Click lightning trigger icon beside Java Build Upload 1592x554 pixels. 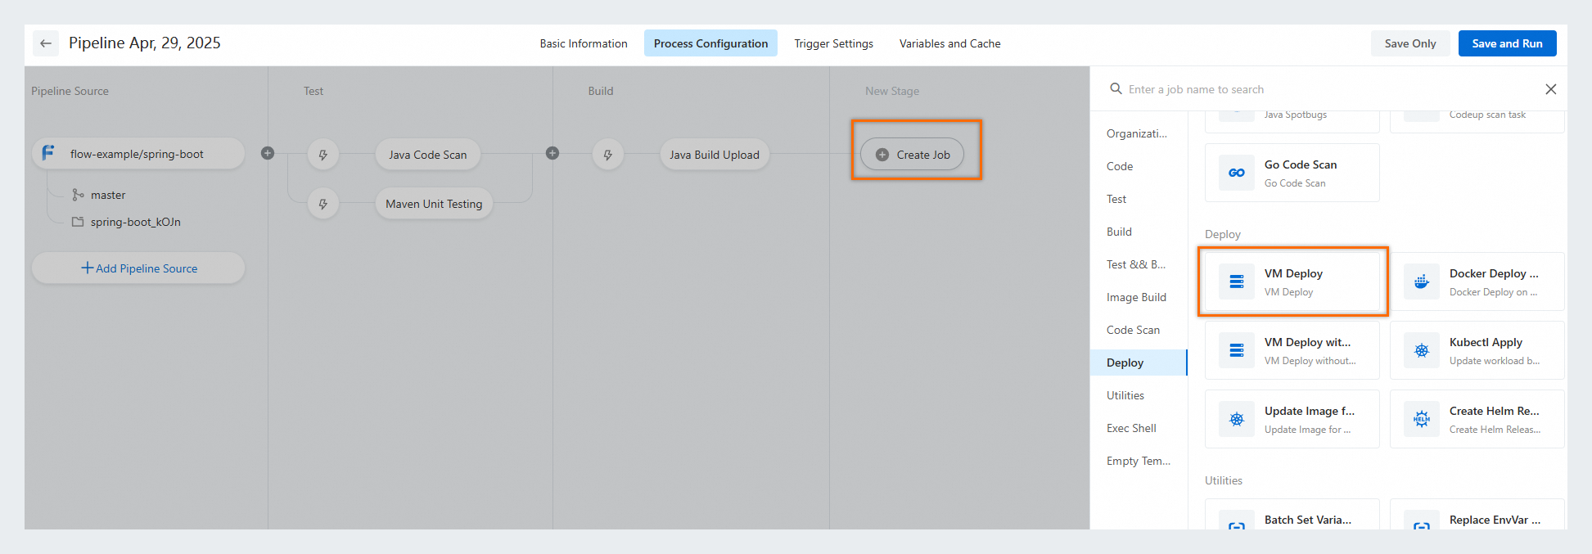point(608,155)
